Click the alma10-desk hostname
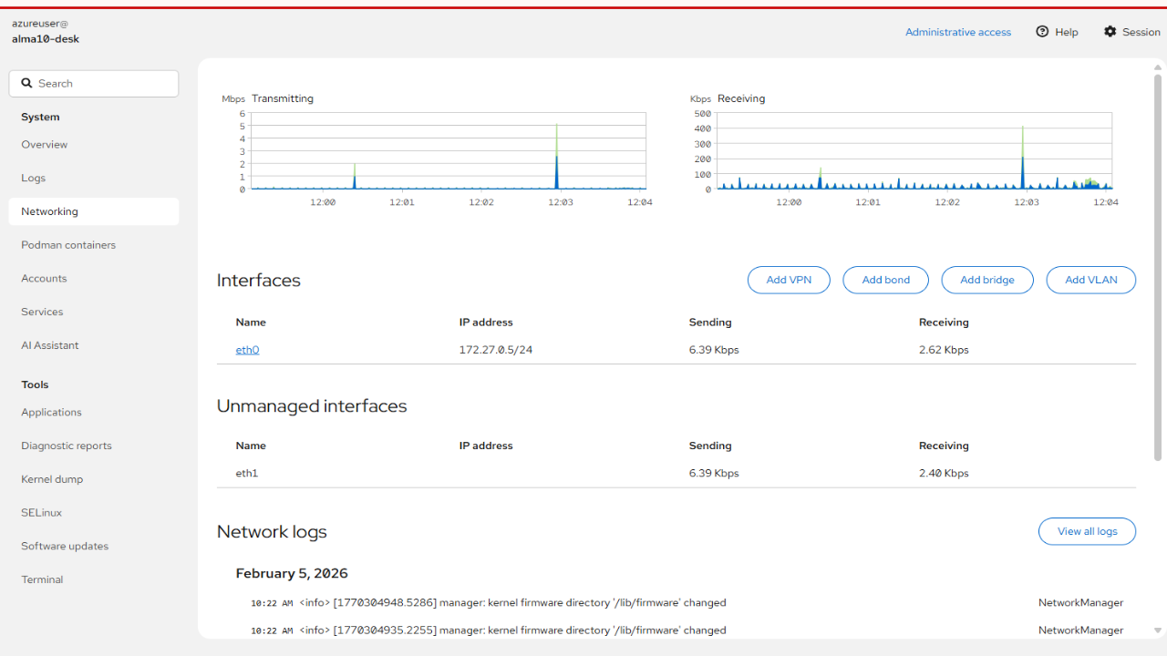 click(46, 39)
